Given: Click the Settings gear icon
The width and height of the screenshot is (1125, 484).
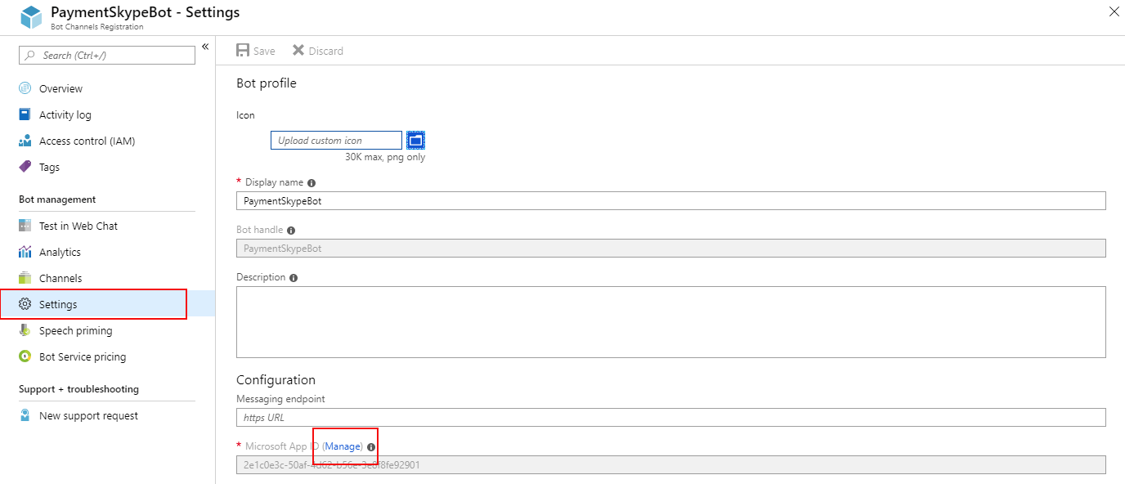Looking at the screenshot, I should (25, 304).
